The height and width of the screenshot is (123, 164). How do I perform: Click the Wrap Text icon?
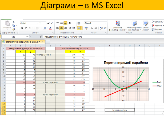pyautogui.click(x=79, y=23)
